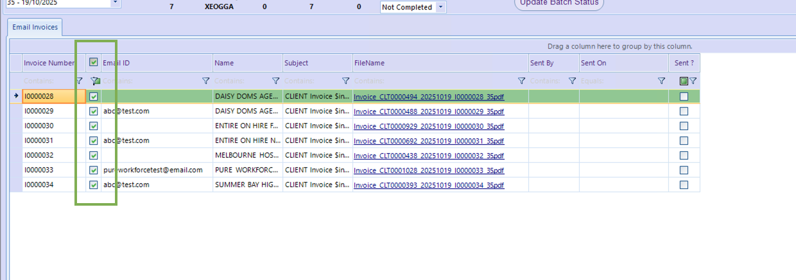Click the Sent ? column filter funnel icon

[693, 81]
